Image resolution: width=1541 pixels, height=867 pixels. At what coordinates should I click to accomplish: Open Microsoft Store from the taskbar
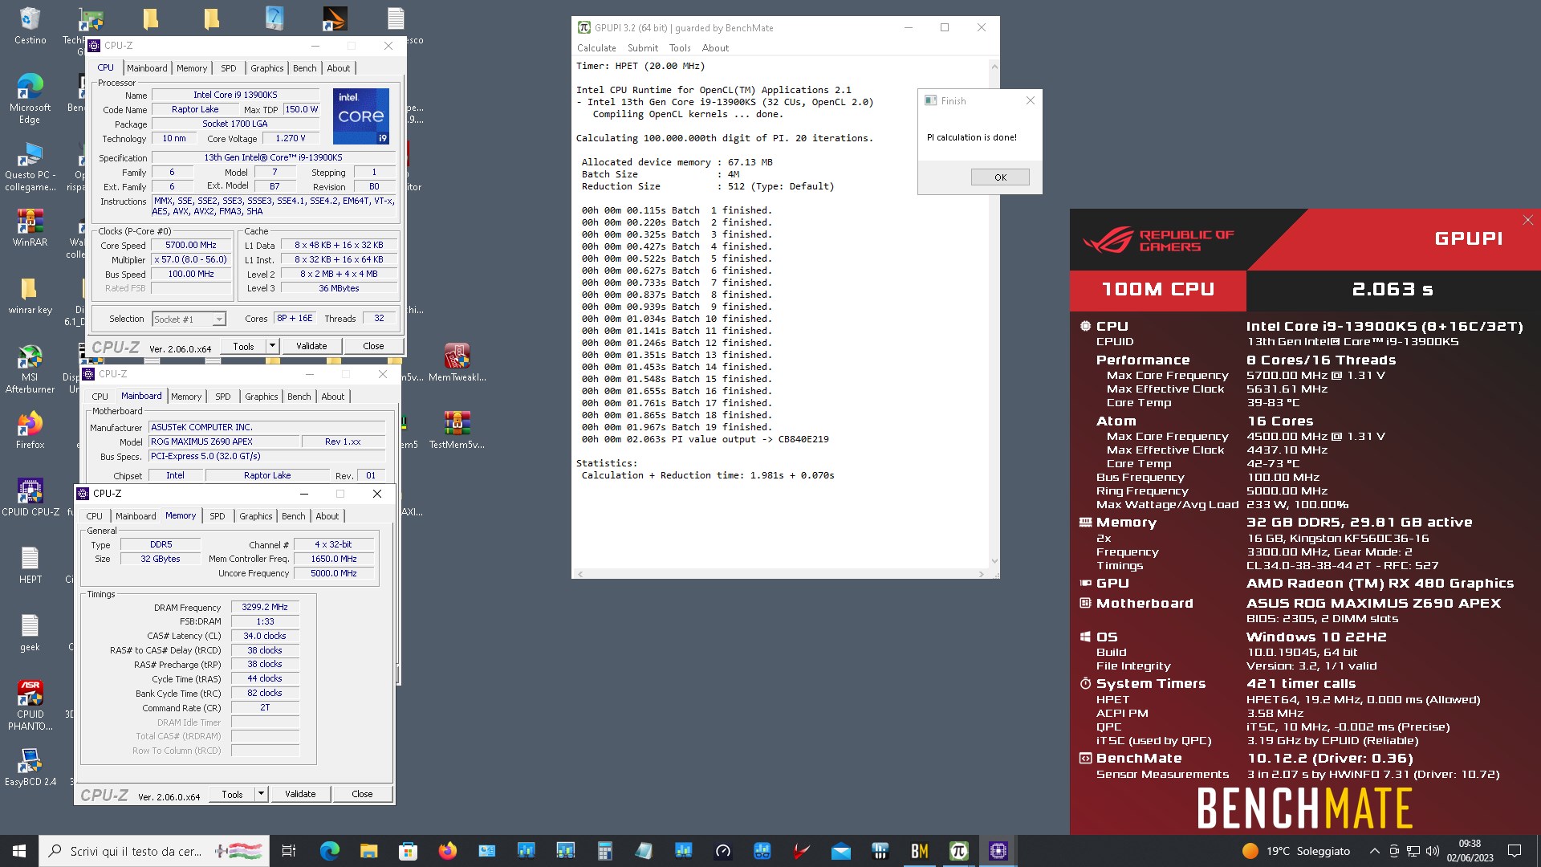(x=408, y=851)
